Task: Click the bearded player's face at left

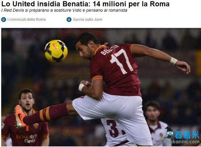Action: pos(27,101)
